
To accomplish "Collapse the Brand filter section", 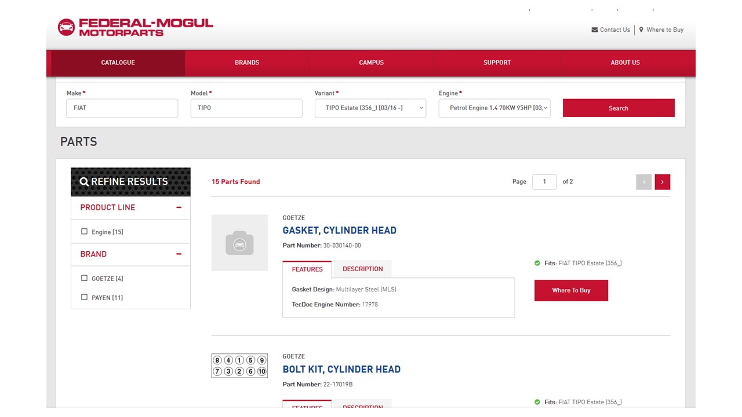I will point(179,254).
